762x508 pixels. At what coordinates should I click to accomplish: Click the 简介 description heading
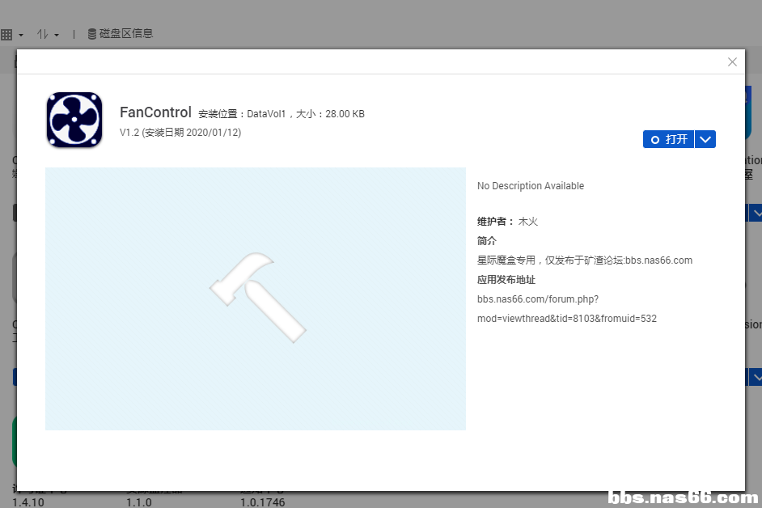[x=485, y=240]
